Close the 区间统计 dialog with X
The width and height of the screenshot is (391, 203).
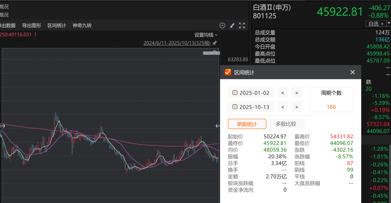(x=352, y=72)
